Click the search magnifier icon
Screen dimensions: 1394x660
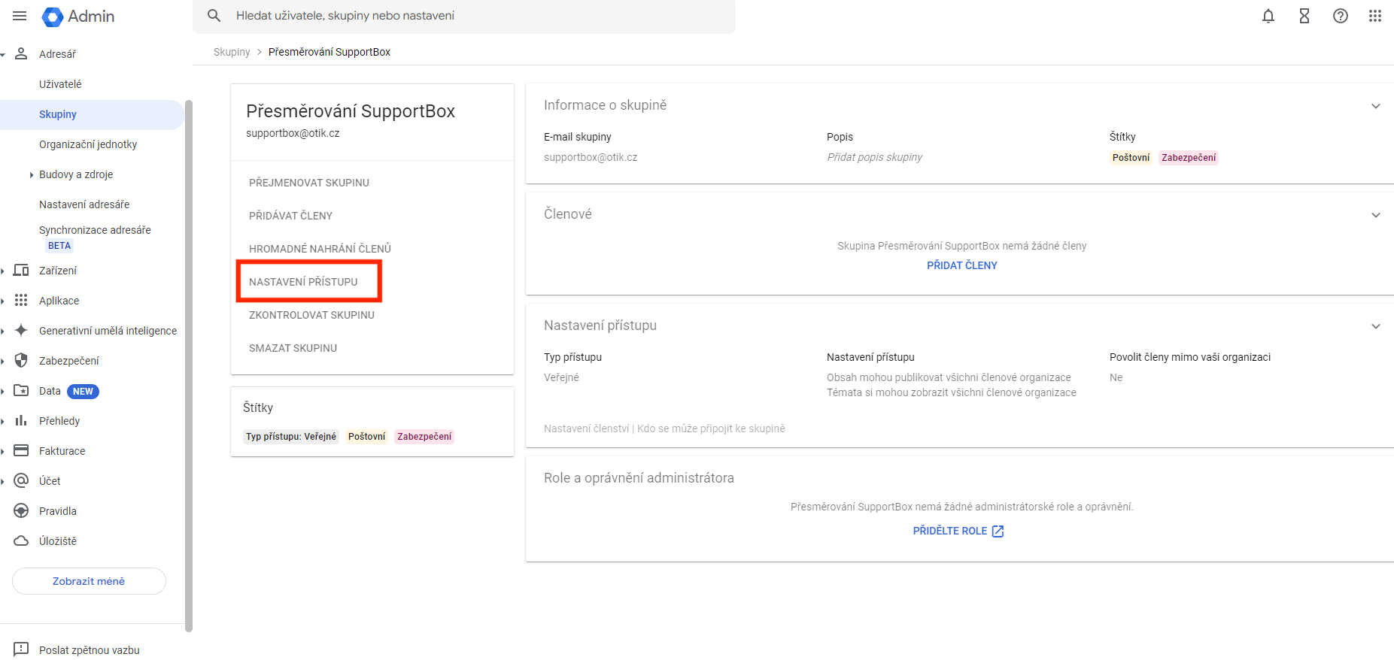click(x=214, y=16)
